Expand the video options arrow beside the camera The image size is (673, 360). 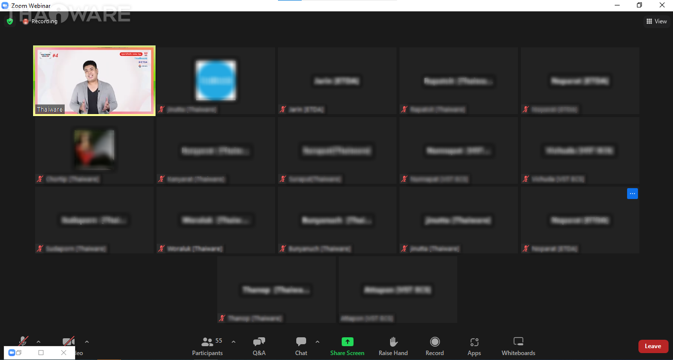pos(87,341)
